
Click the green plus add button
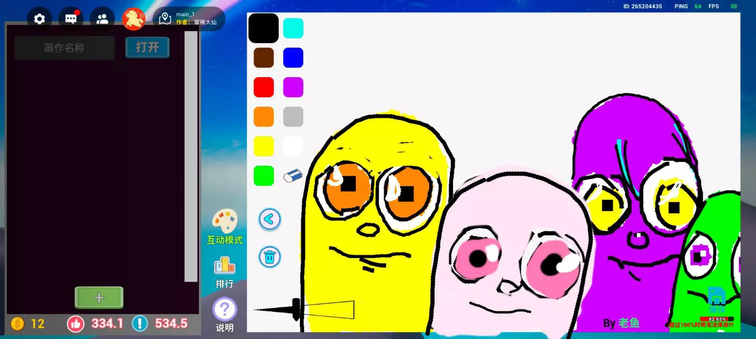[99, 297]
